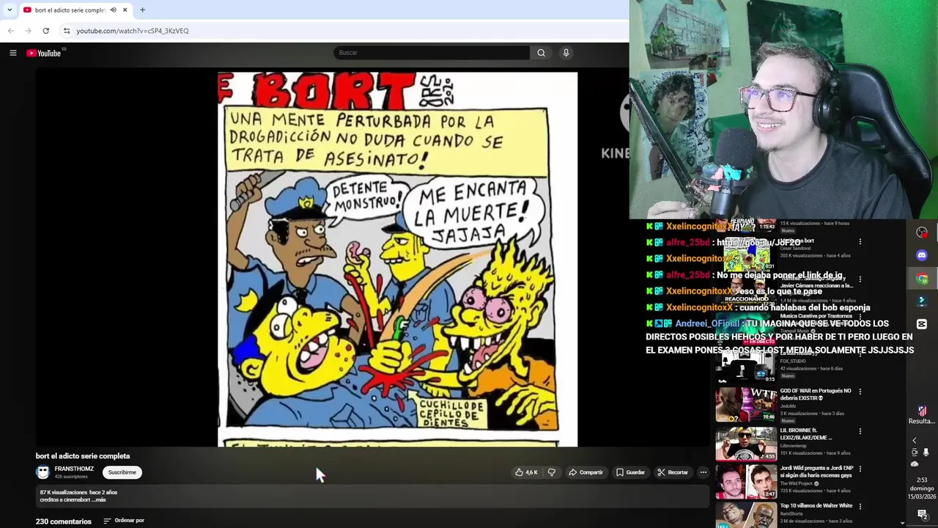
Task: Open the clock showing 2:53 domingo
Action: click(x=922, y=488)
